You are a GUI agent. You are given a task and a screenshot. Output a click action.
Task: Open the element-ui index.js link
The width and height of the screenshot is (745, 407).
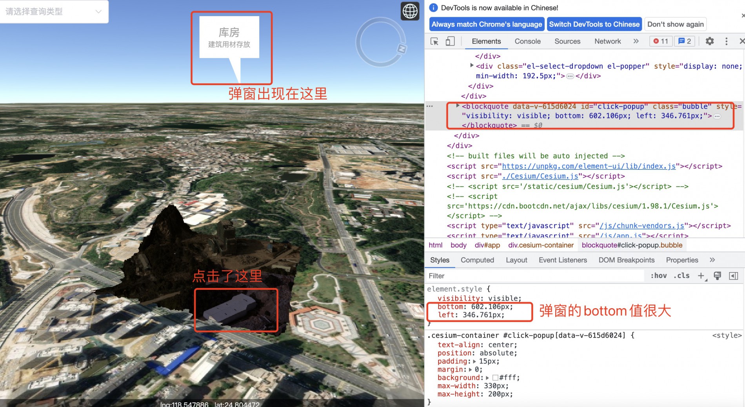click(x=589, y=166)
